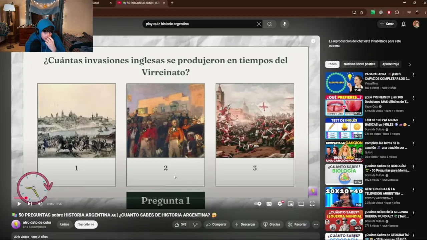Screen dimensions: 427x240
Task: Open the player settings gear
Action: tap(280, 204)
